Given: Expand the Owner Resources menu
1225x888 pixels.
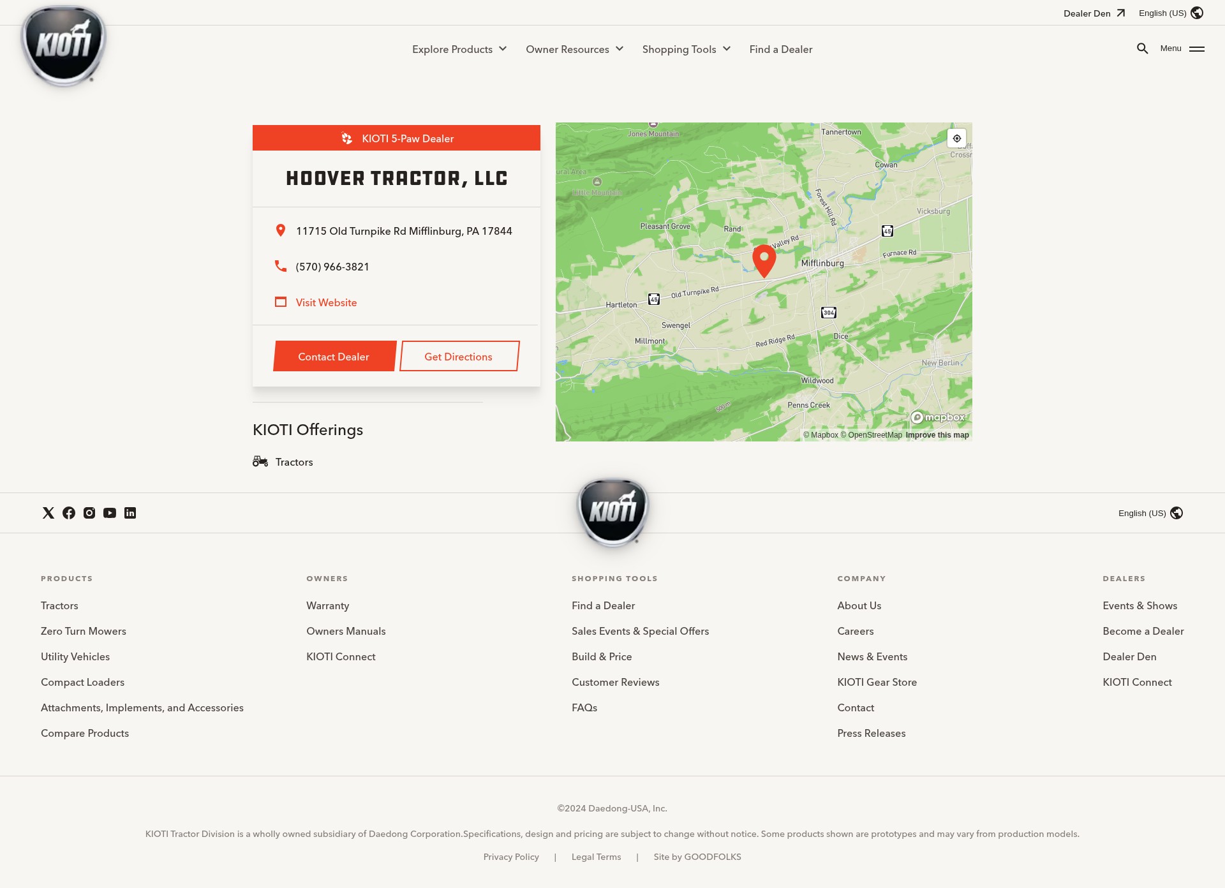Looking at the screenshot, I should coord(574,49).
